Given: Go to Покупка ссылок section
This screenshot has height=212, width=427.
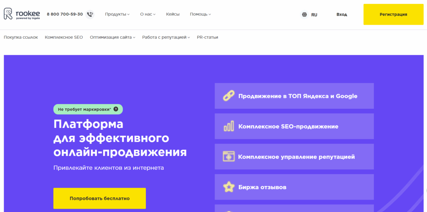Looking at the screenshot, I should (21, 37).
